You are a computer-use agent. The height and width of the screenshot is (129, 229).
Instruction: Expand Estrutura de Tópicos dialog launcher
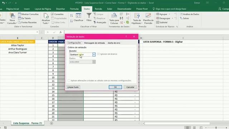[x=177, y=27]
